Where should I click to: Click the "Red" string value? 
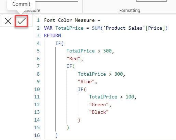pyautogui.click(x=74, y=59)
